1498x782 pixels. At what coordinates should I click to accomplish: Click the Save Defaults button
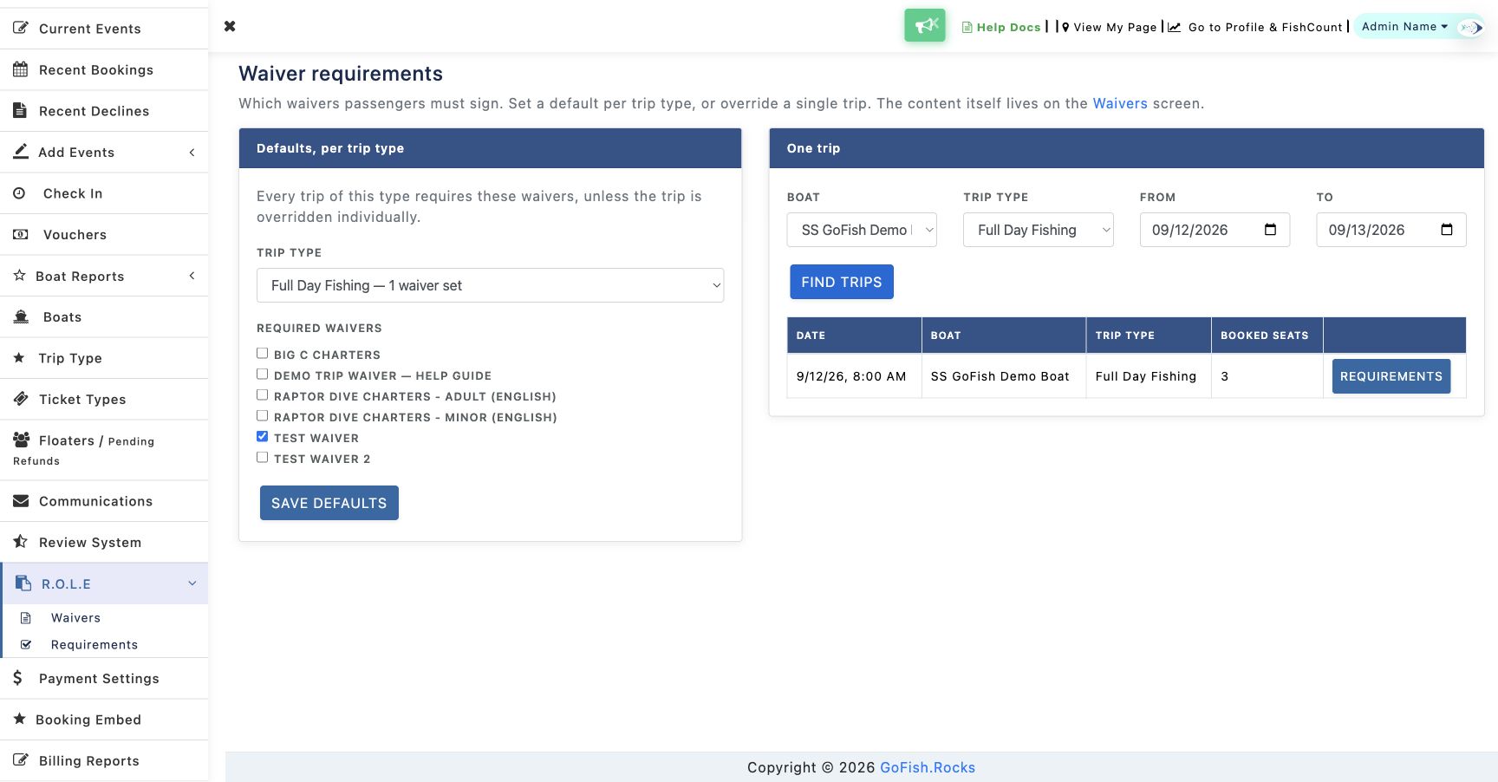pos(329,503)
